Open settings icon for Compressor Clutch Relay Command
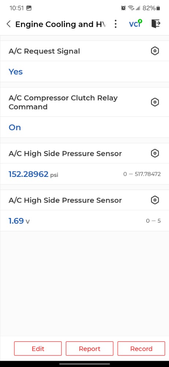Viewport: 169px width, 367px height. 155,102
